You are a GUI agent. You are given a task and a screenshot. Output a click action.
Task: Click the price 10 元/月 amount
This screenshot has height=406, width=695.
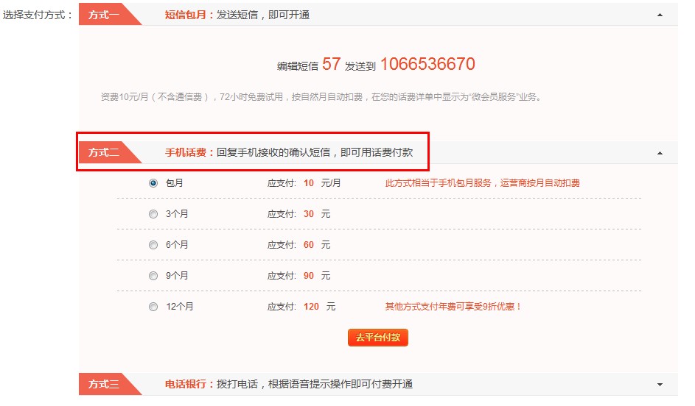322,183
